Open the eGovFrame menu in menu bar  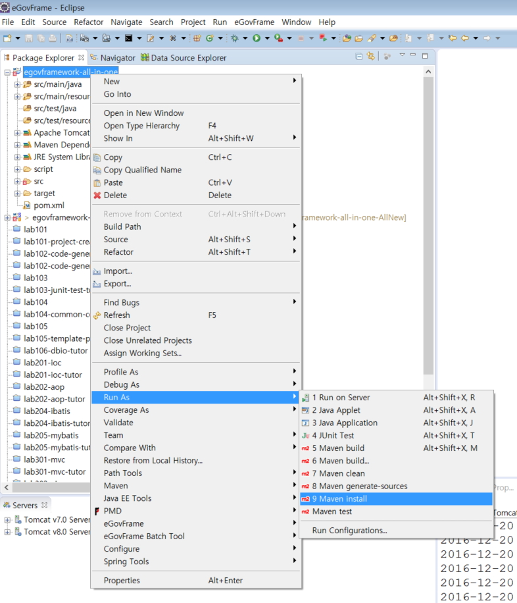point(253,22)
